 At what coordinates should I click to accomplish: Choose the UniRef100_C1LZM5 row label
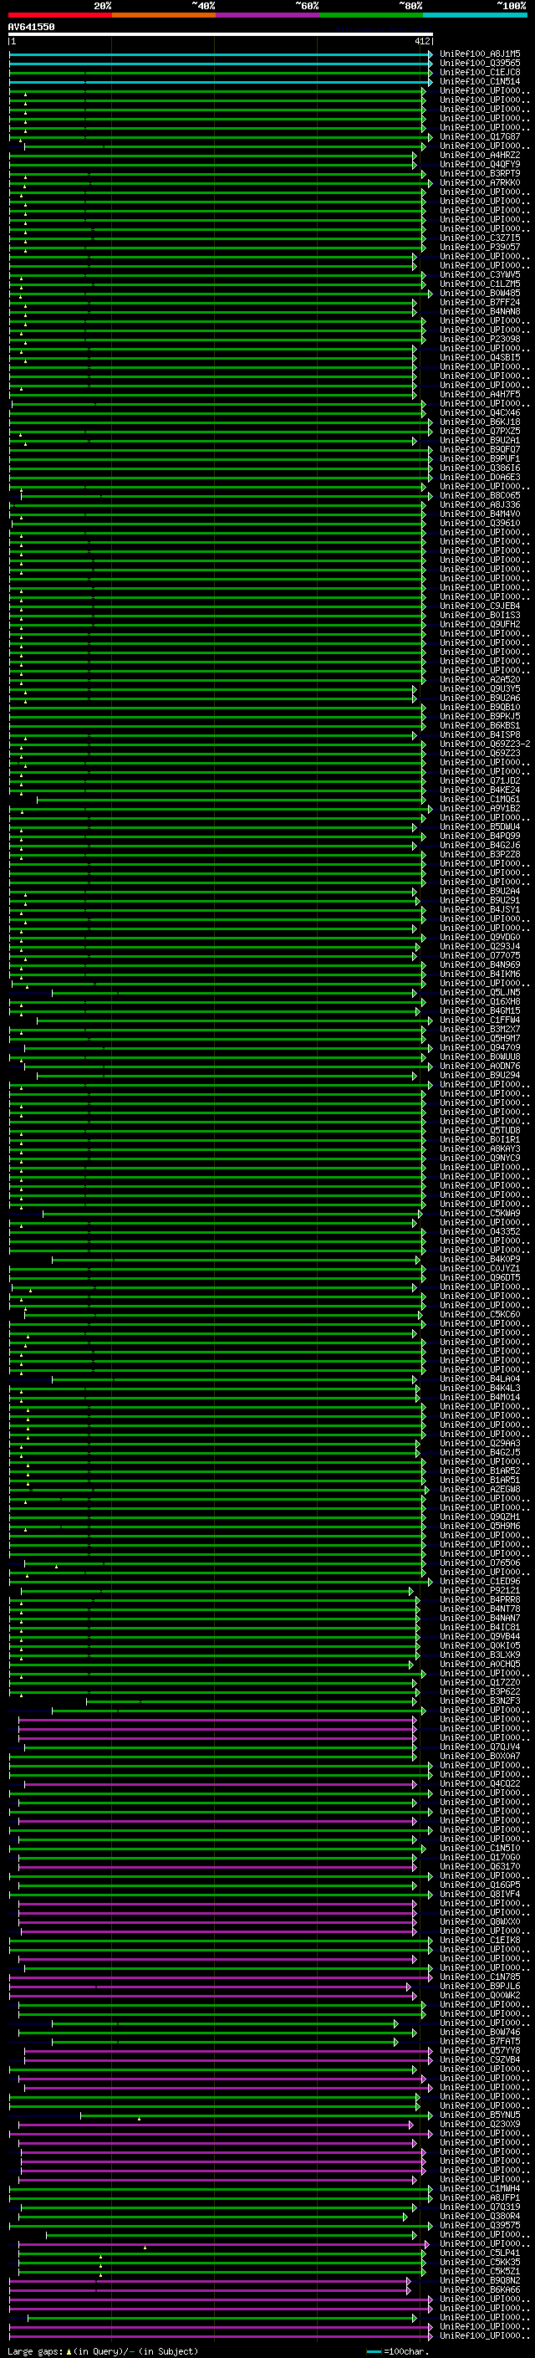(480, 284)
